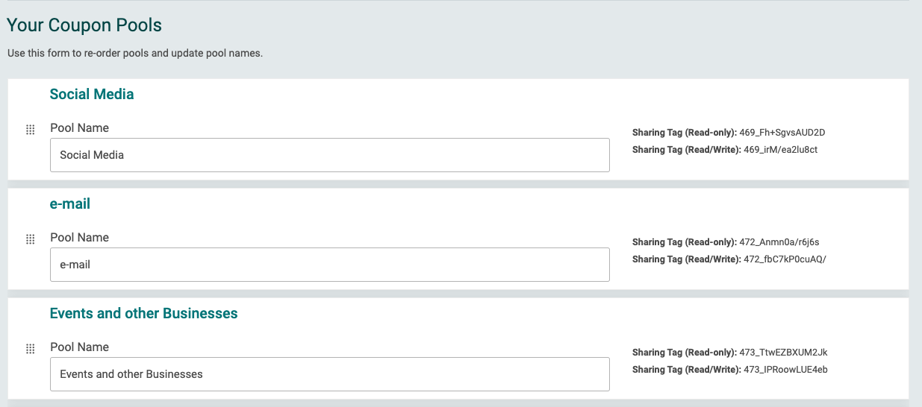Click the Pool Name label above Social Media
This screenshot has width=922, height=407.
(79, 128)
